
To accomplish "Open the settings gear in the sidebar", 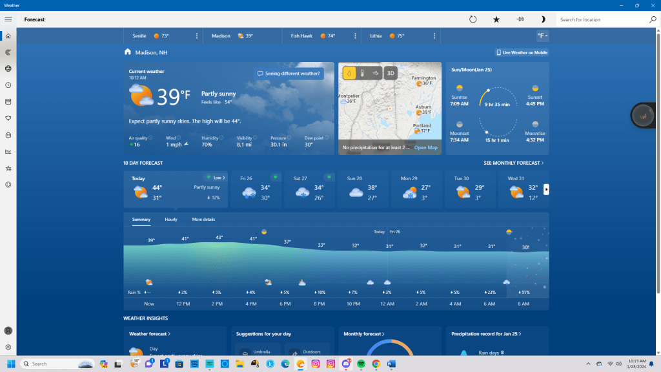I will click(8, 347).
